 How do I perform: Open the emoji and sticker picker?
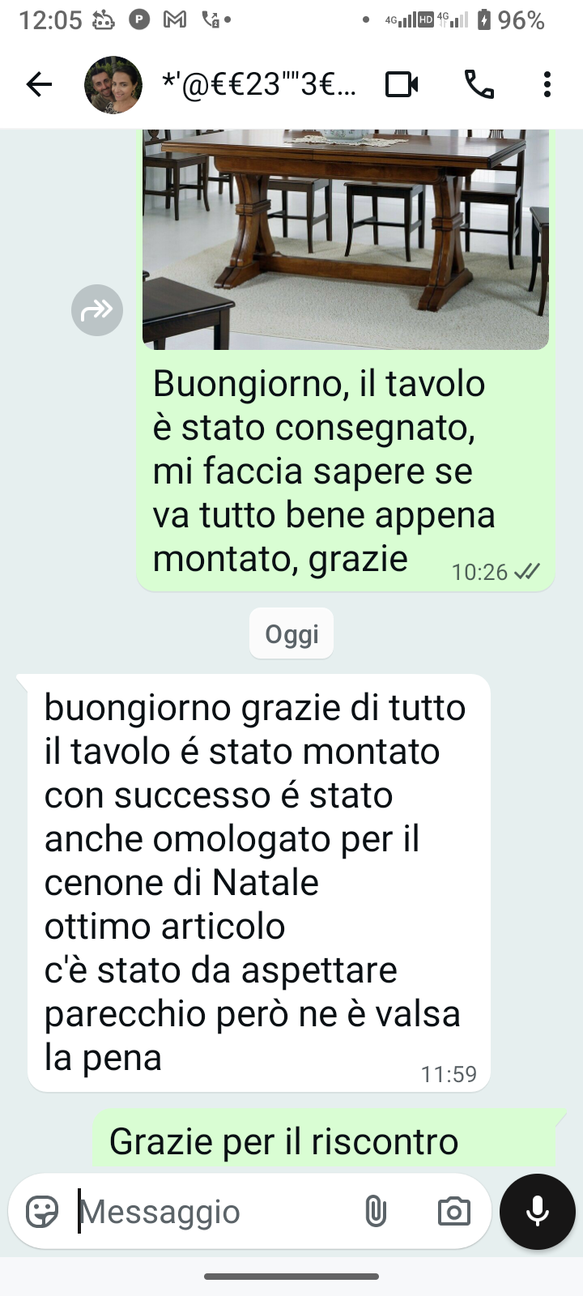click(x=42, y=1212)
